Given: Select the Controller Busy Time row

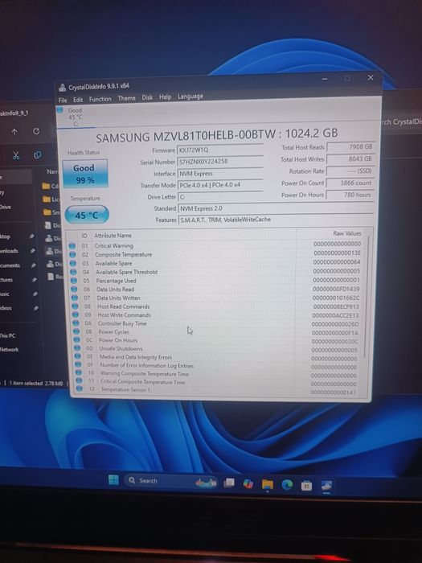Looking at the screenshot, I should pyautogui.click(x=218, y=323).
